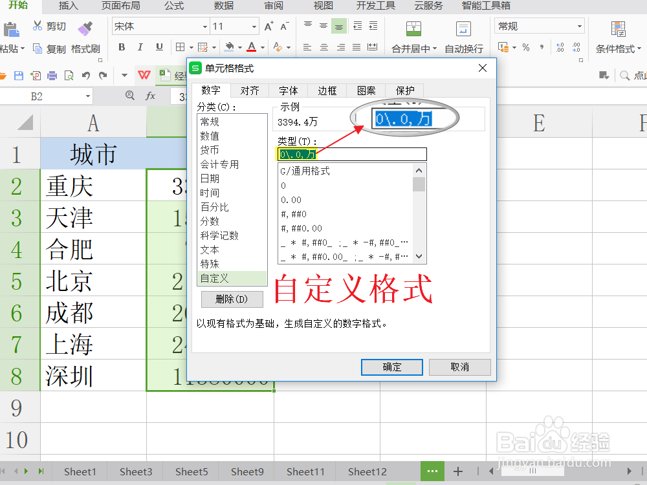Image resolution: width=647 pixels, height=485 pixels.
Task: Click the Paste clipboard icon
Action: [11, 30]
